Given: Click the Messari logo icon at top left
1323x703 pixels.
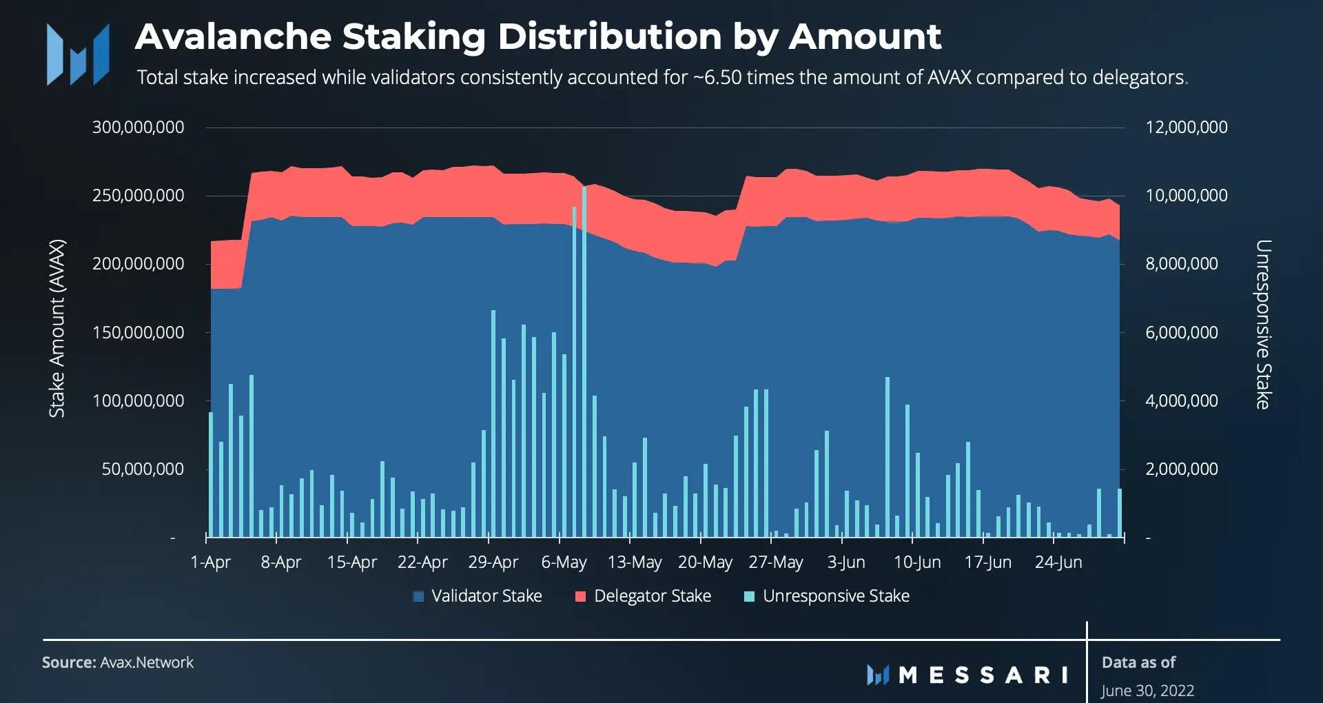Looking at the screenshot, I should tap(77, 54).
